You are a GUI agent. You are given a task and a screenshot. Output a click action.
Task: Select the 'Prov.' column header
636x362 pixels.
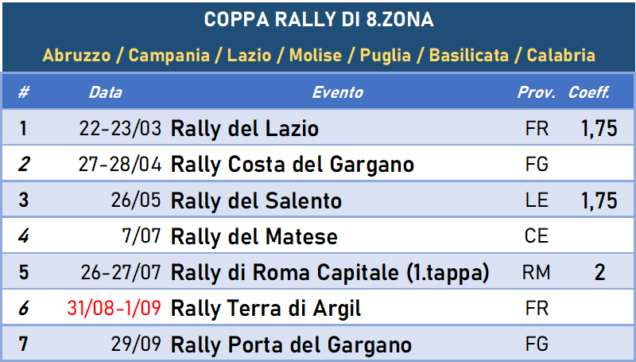point(537,92)
